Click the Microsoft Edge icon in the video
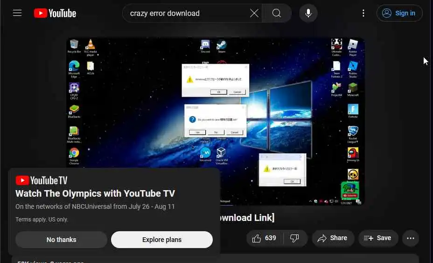This screenshot has width=433, height=263. click(74, 69)
